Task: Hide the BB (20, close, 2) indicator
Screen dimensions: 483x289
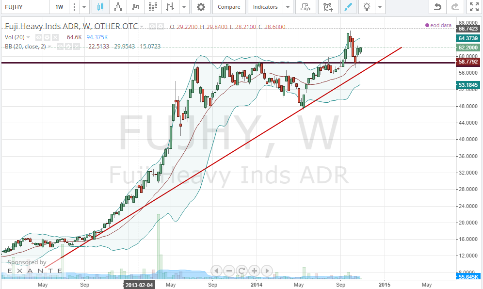Action: click(60, 47)
